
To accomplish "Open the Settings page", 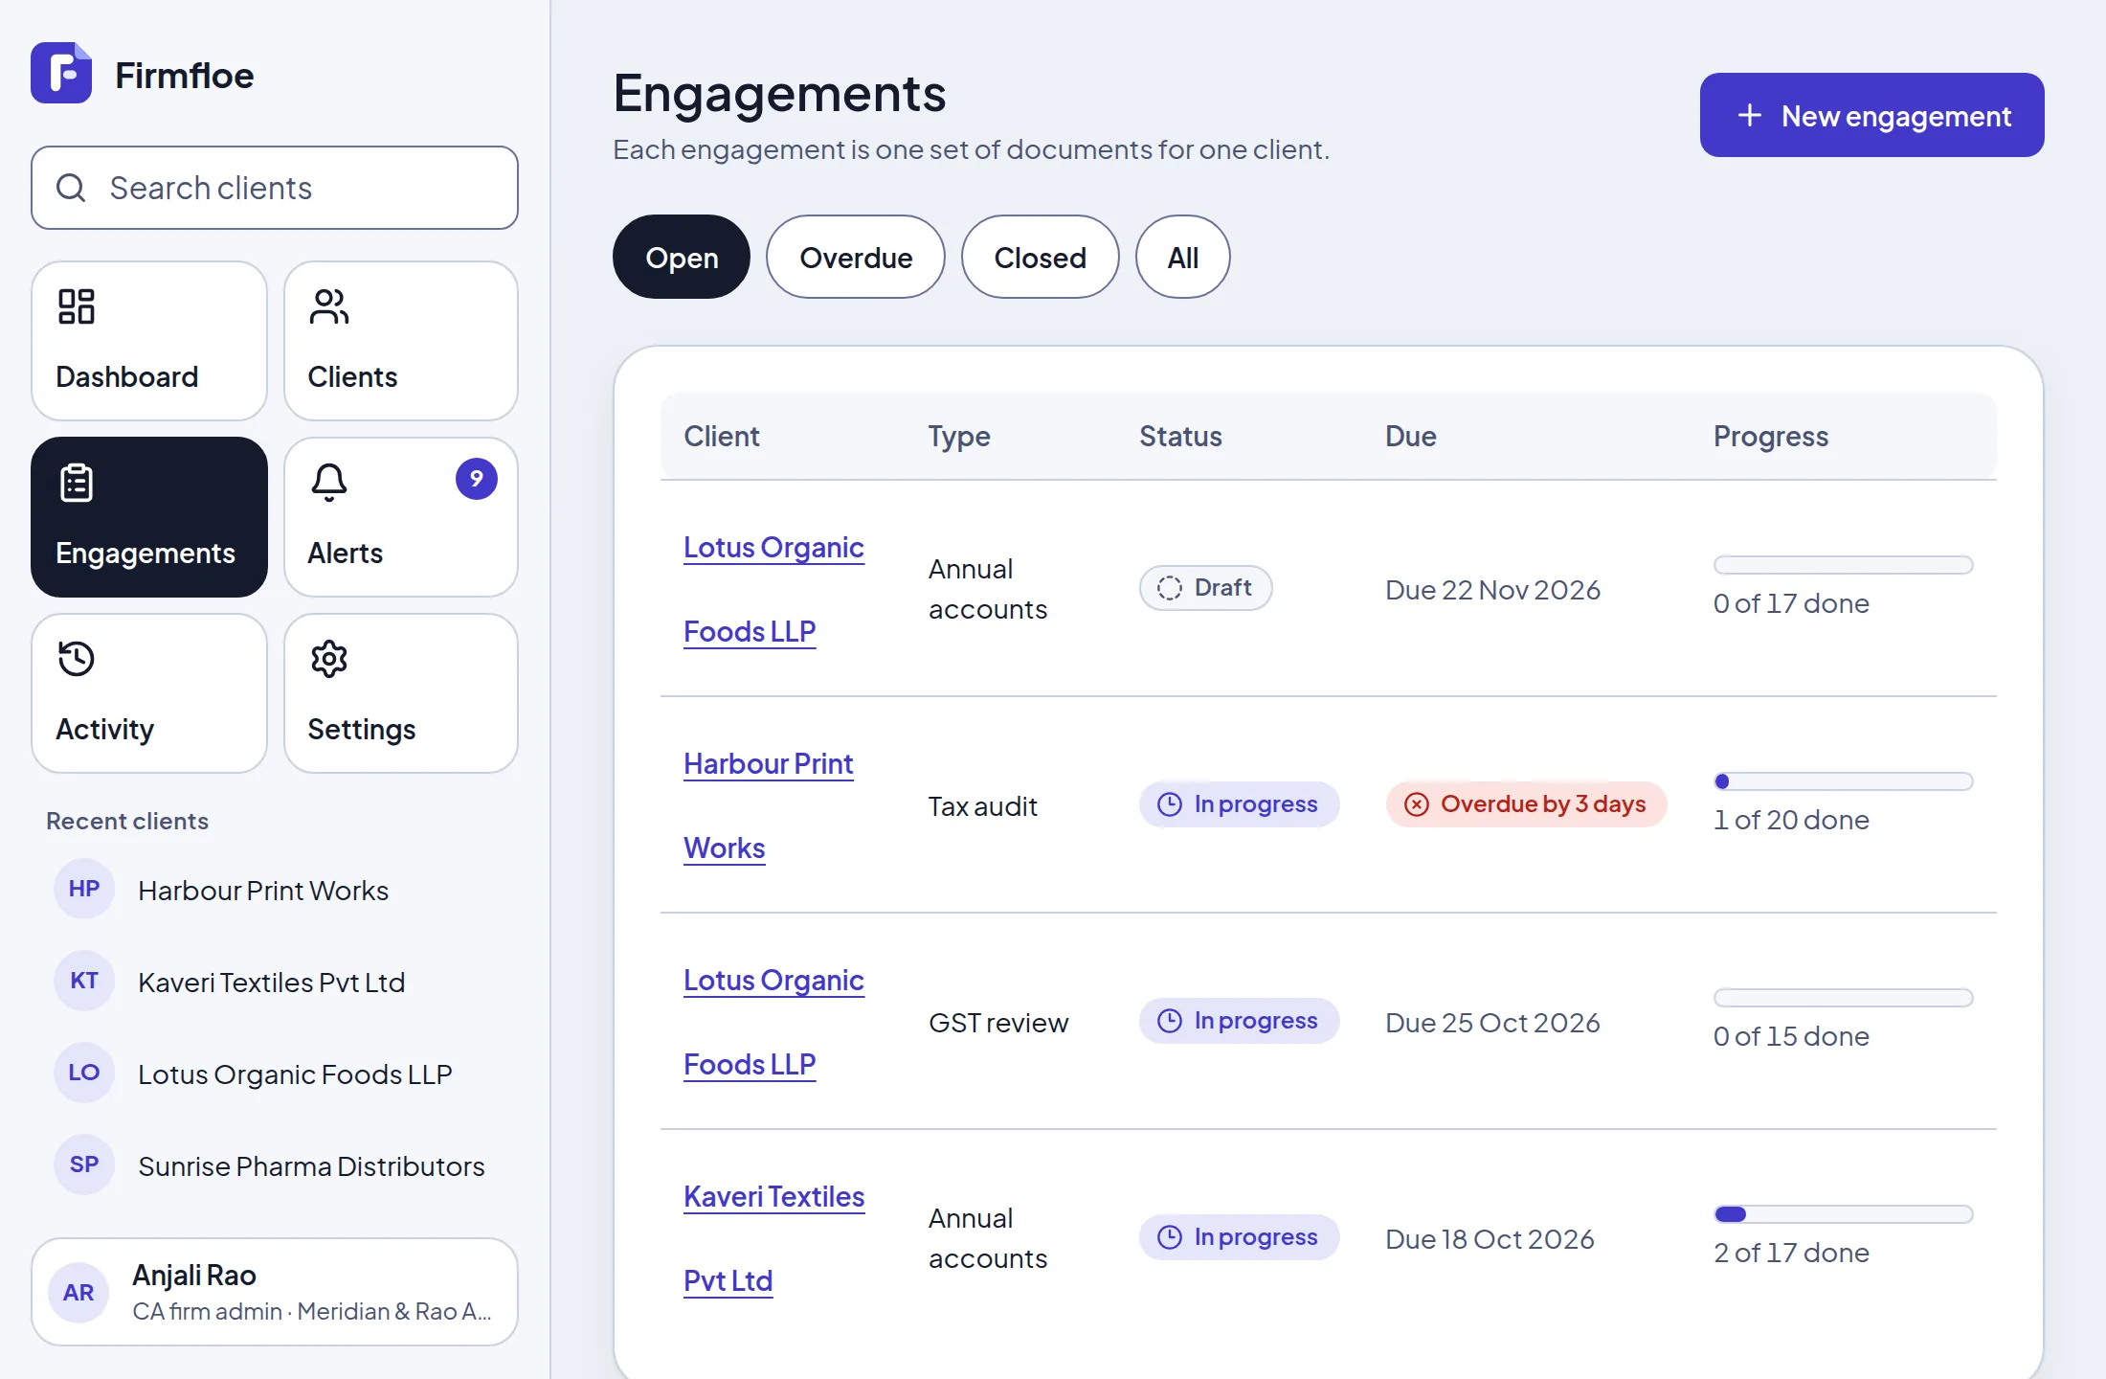I will click(x=401, y=693).
